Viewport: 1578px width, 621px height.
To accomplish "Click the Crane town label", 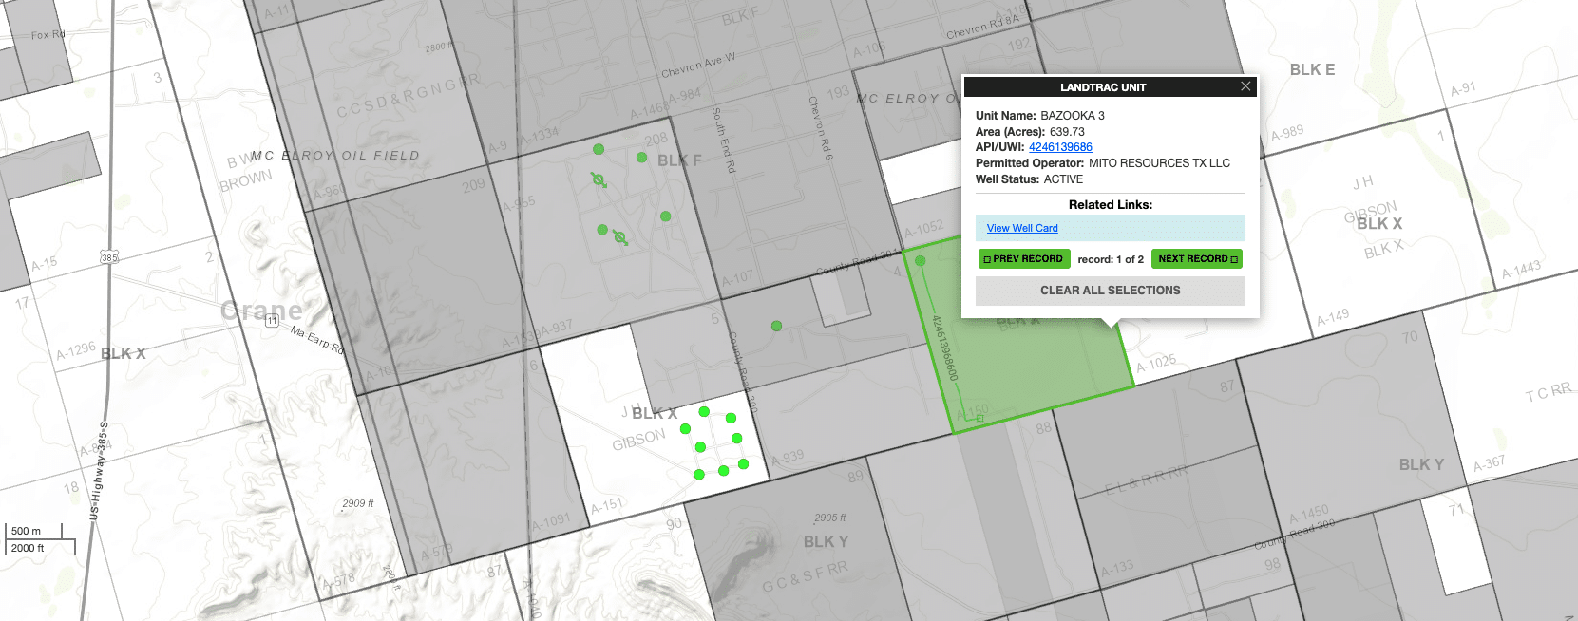I will click(261, 310).
